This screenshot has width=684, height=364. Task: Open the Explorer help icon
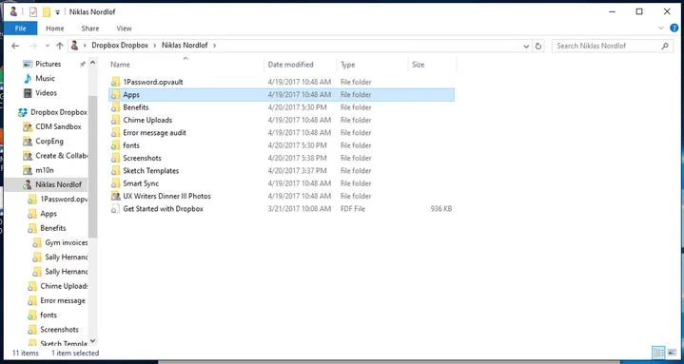point(674,29)
